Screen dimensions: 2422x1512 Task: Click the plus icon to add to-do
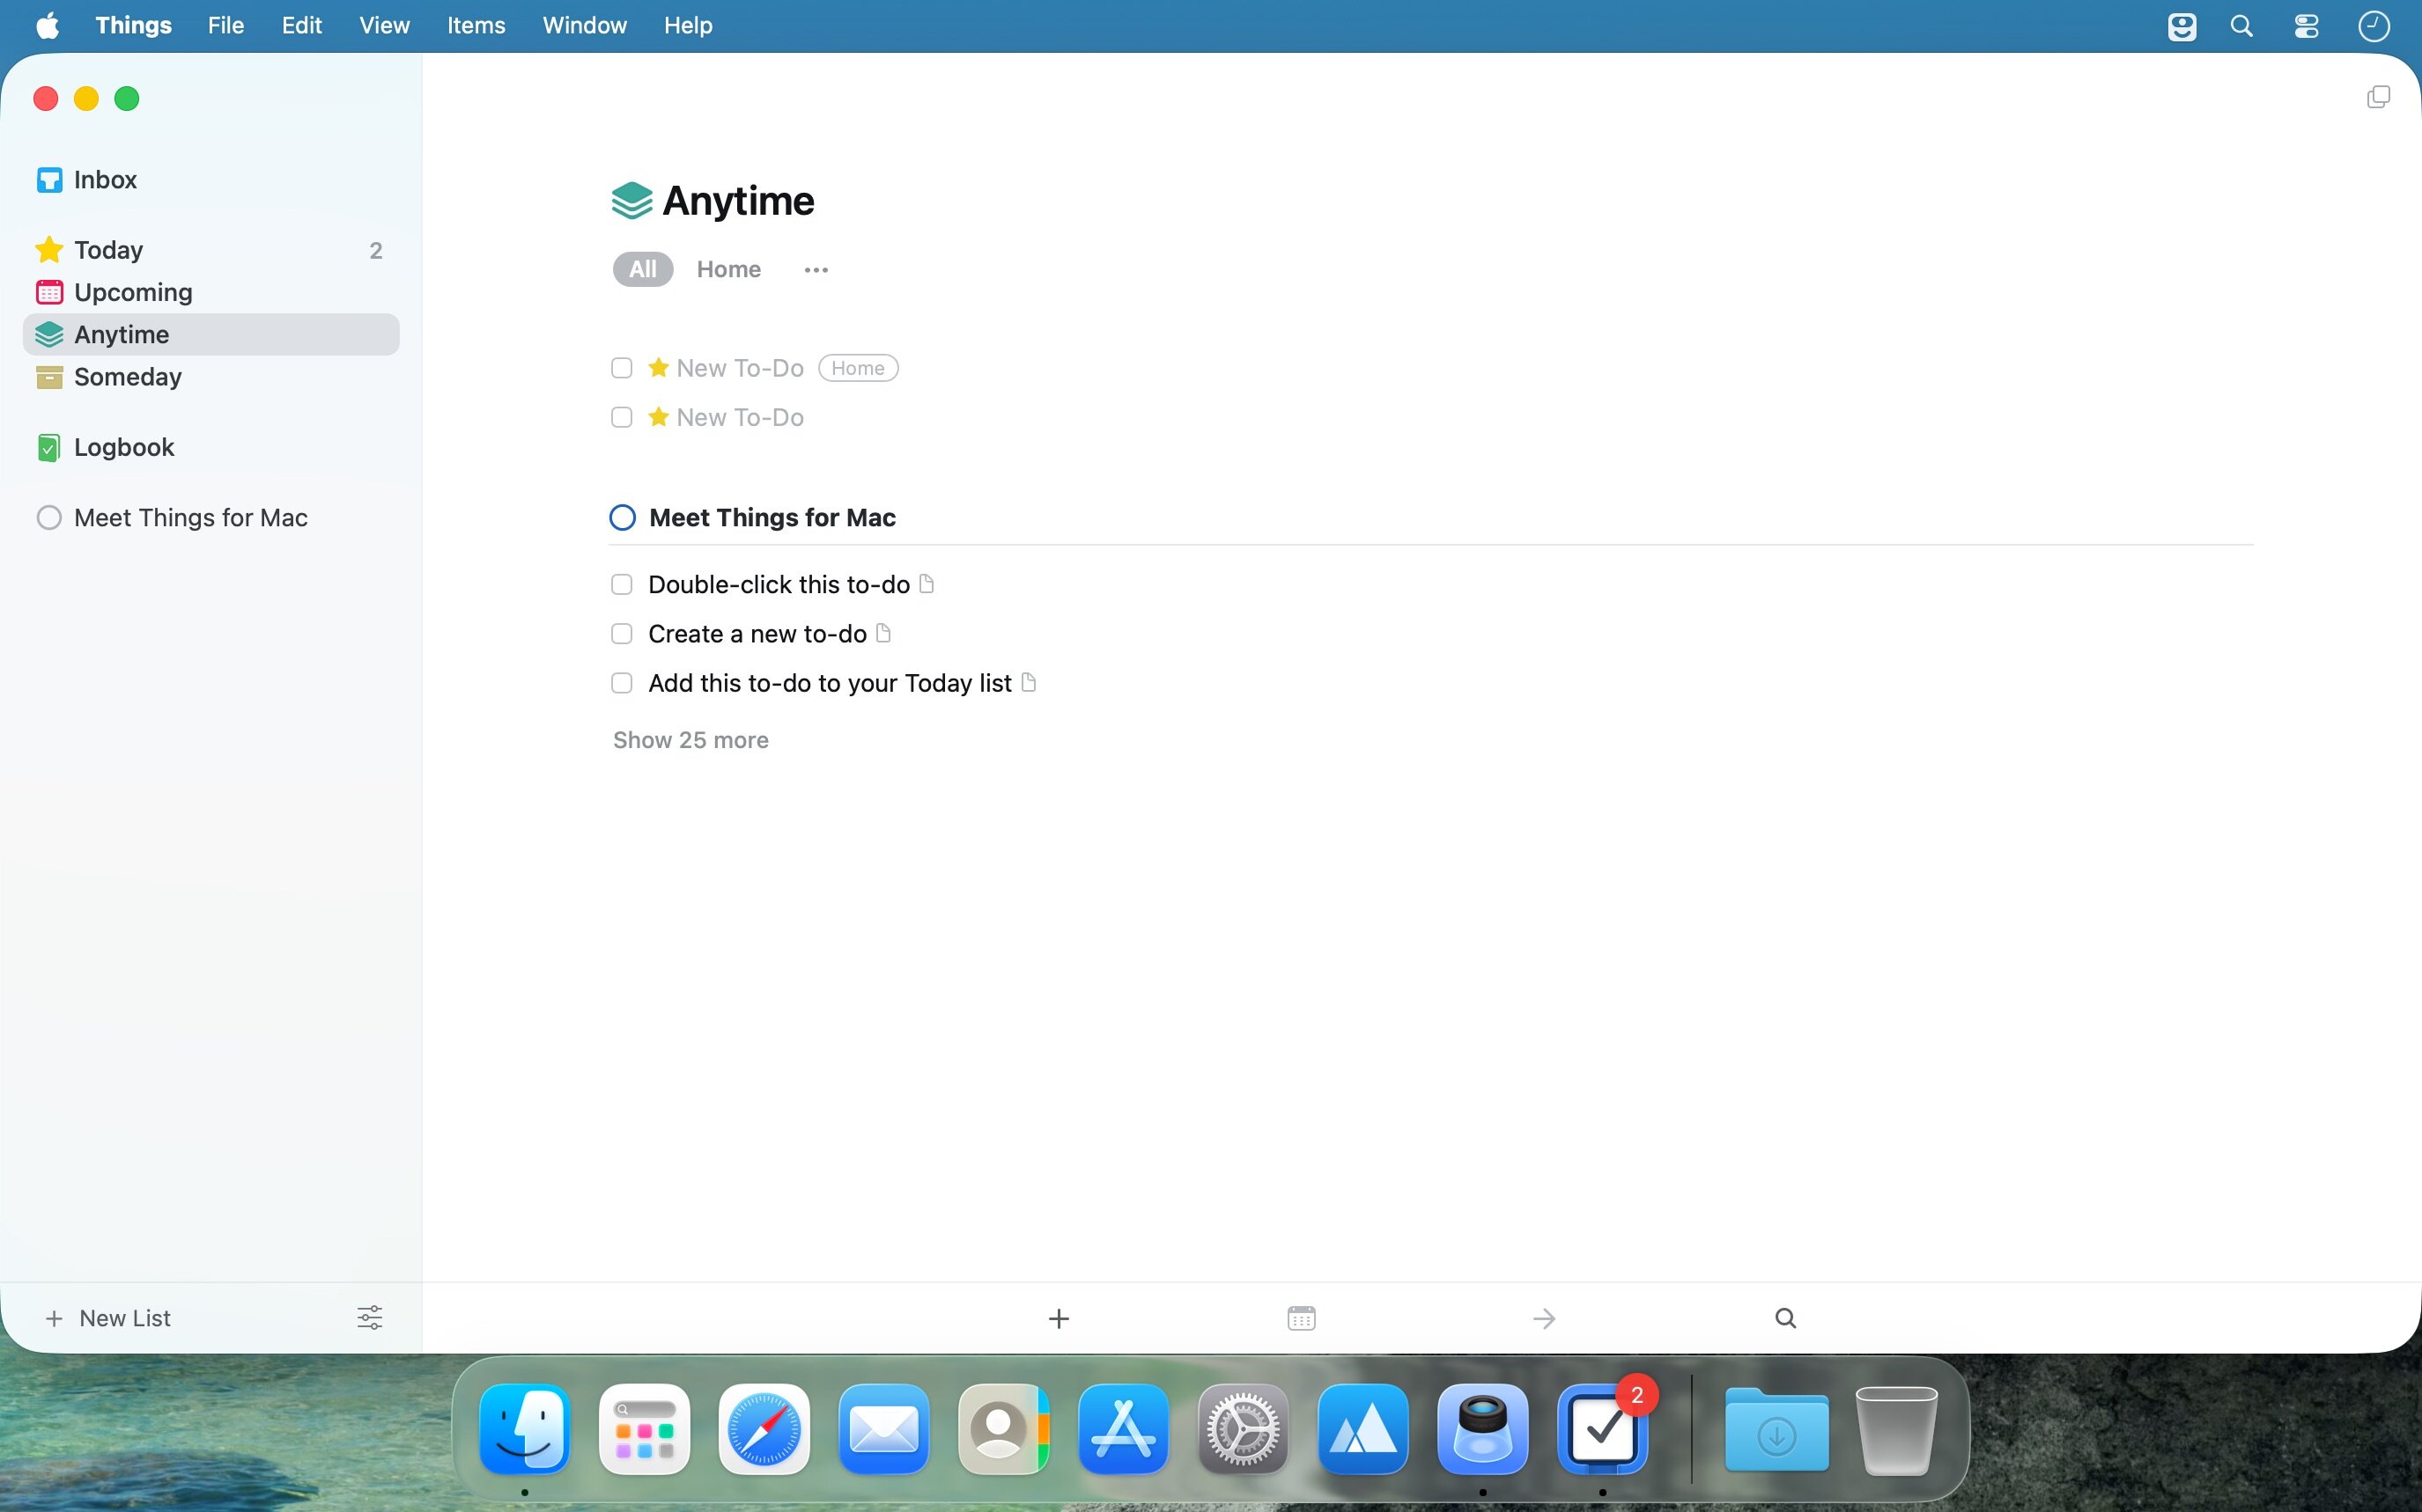click(x=1059, y=1319)
